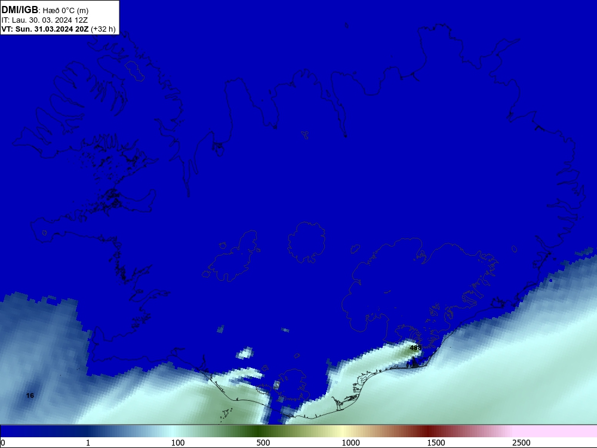Click the '100' label on the color scale
This screenshot has height=448, width=597.
[178, 443]
